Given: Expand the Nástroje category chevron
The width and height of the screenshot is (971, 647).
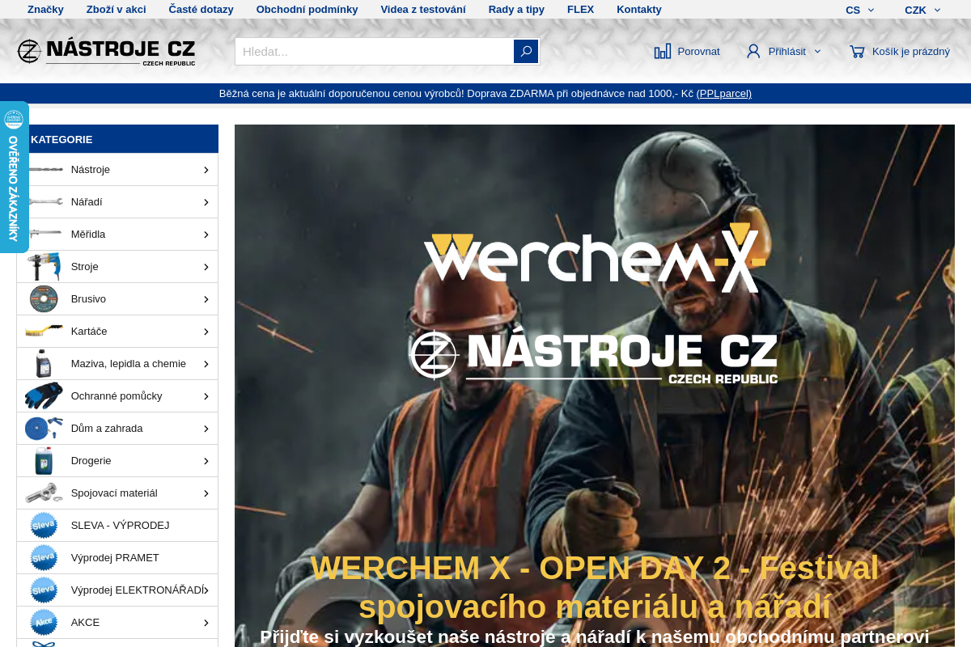Looking at the screenshot, I should click(x=206, y=170).
